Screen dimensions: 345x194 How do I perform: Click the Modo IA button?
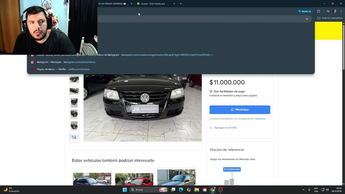coord(305,11)
